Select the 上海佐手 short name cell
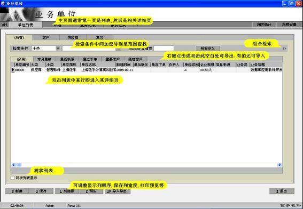Screen dimensions: 303x209 tap(71, 70)
